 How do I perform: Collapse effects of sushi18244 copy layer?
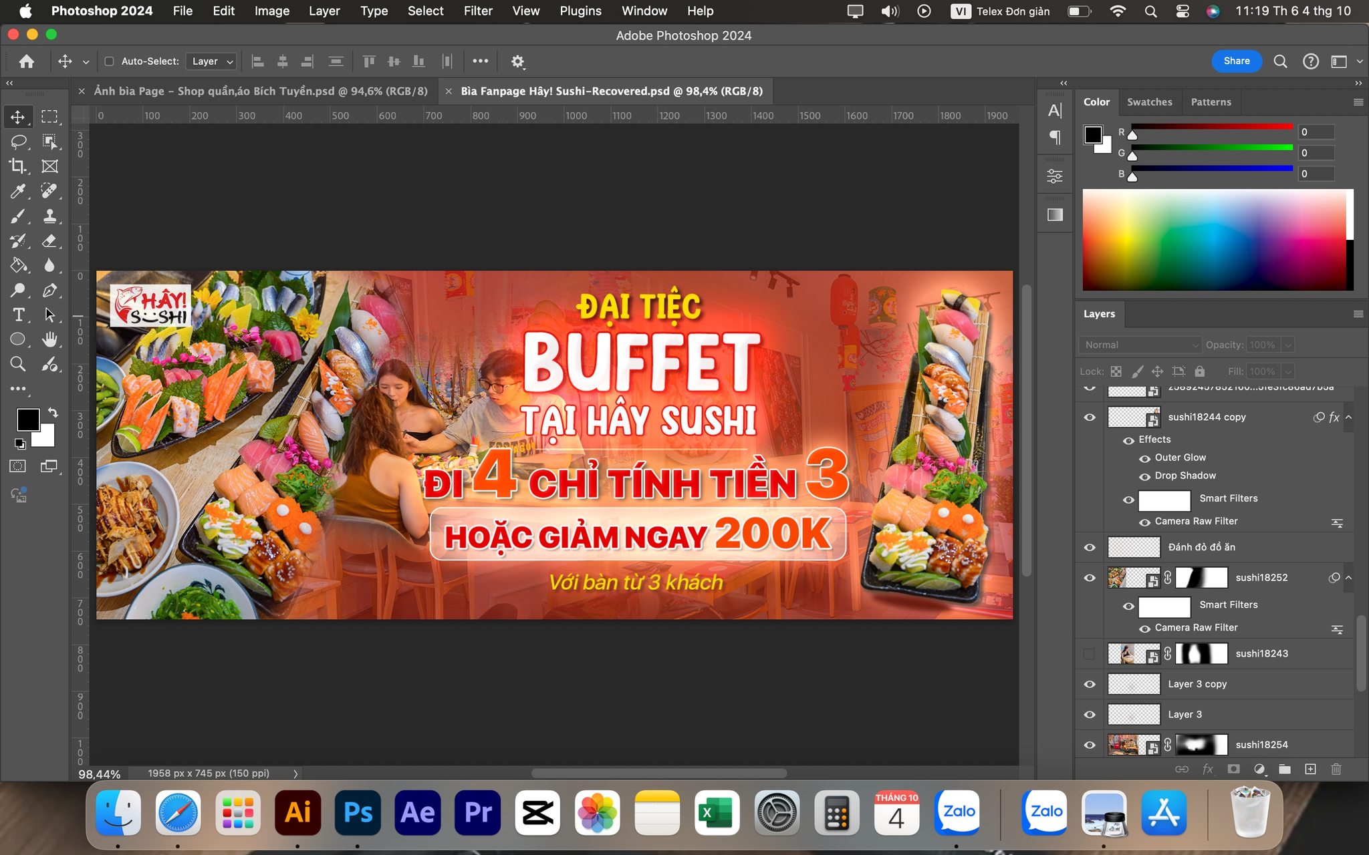[x=1348, y=417]
